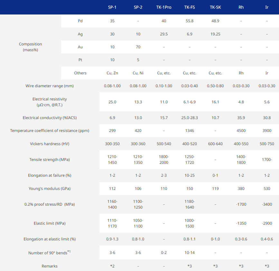Screen dimensions: 279x271
Task: Click the TK-SK column header
Action: point(215,7)
